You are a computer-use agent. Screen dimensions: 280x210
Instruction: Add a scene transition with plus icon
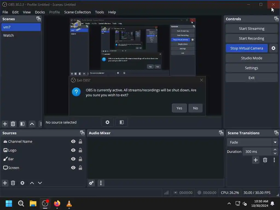pos(256,160)
